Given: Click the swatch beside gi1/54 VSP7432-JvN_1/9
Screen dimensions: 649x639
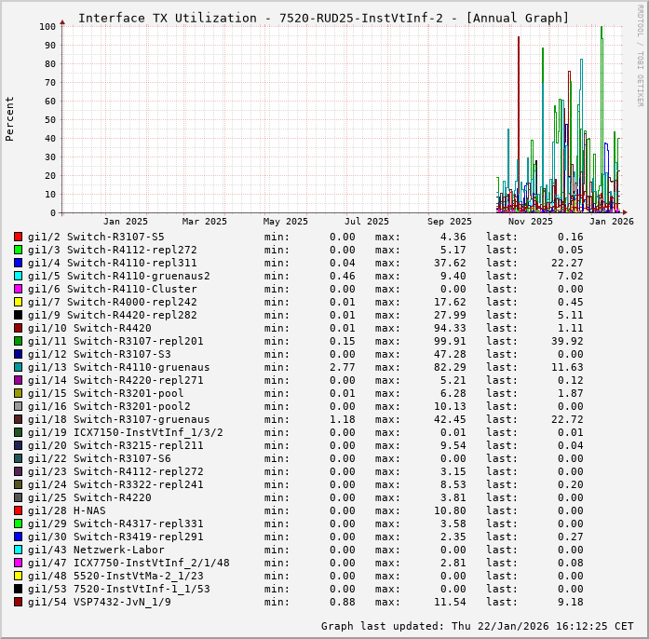Looking at the screenshot, I should click(18, 602).
